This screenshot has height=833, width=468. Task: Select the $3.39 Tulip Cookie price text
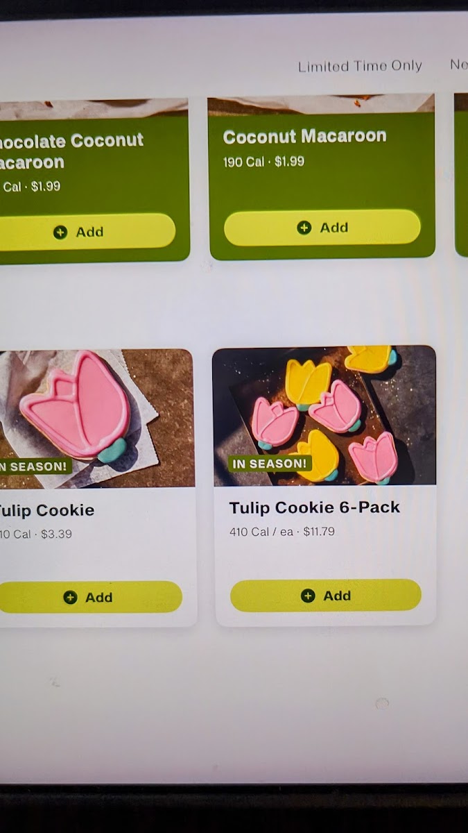coord(56,535)
